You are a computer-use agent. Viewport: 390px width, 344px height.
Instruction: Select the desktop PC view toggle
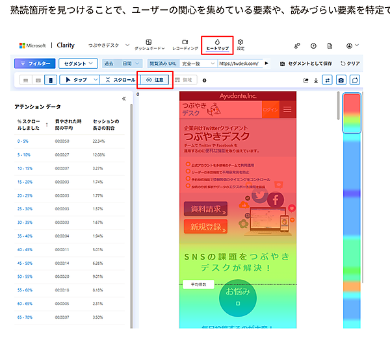26,80
